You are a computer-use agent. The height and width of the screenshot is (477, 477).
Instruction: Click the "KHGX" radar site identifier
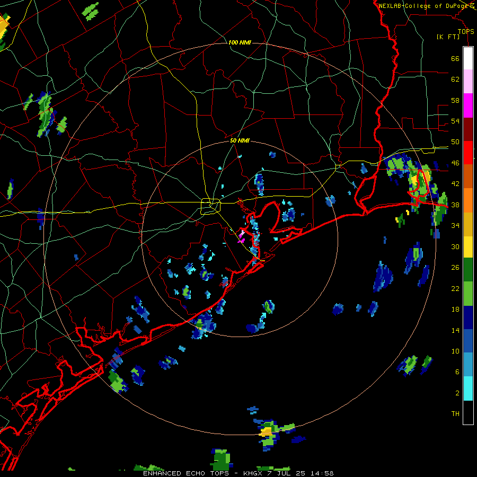252,473
